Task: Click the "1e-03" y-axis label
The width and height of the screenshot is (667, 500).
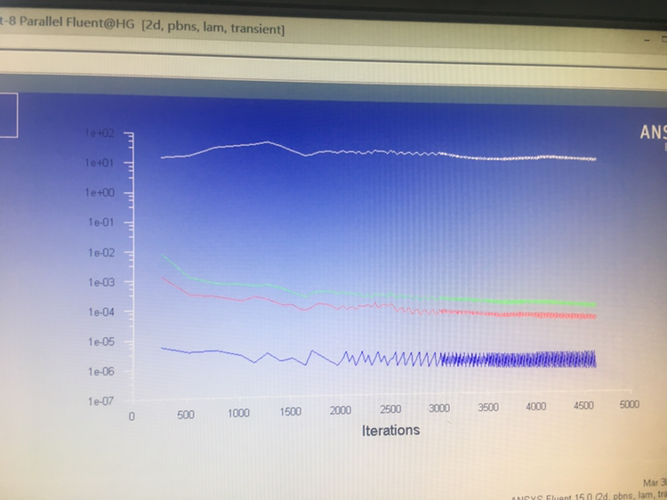Action: coord(101,282)
